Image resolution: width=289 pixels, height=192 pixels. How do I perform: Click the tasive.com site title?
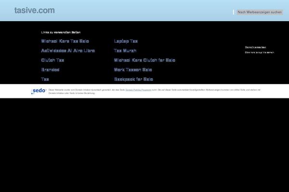35,11
